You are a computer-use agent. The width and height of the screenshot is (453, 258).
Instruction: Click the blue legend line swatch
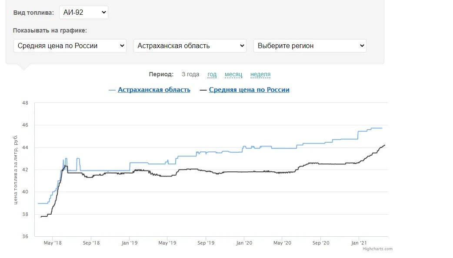(112, 90)
